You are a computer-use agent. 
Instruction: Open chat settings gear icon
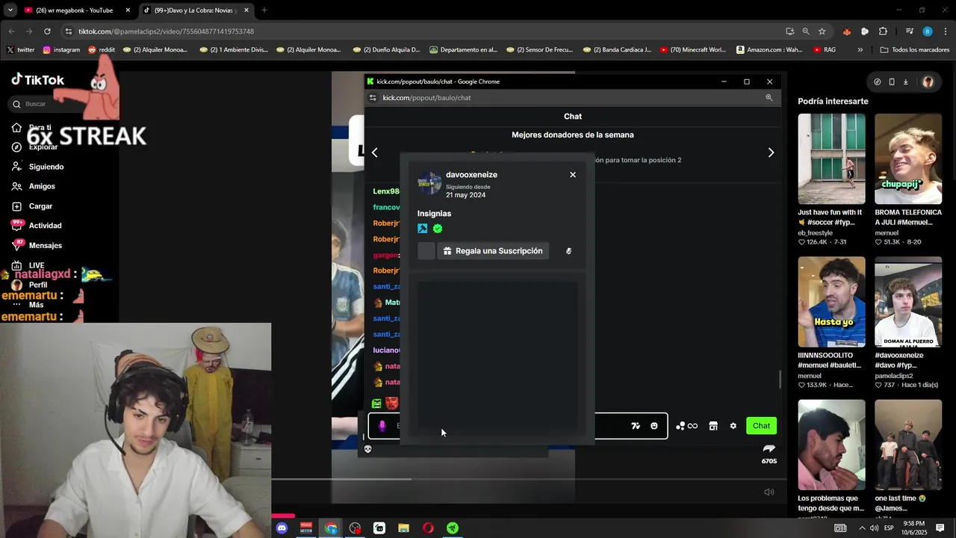(733, 426)
